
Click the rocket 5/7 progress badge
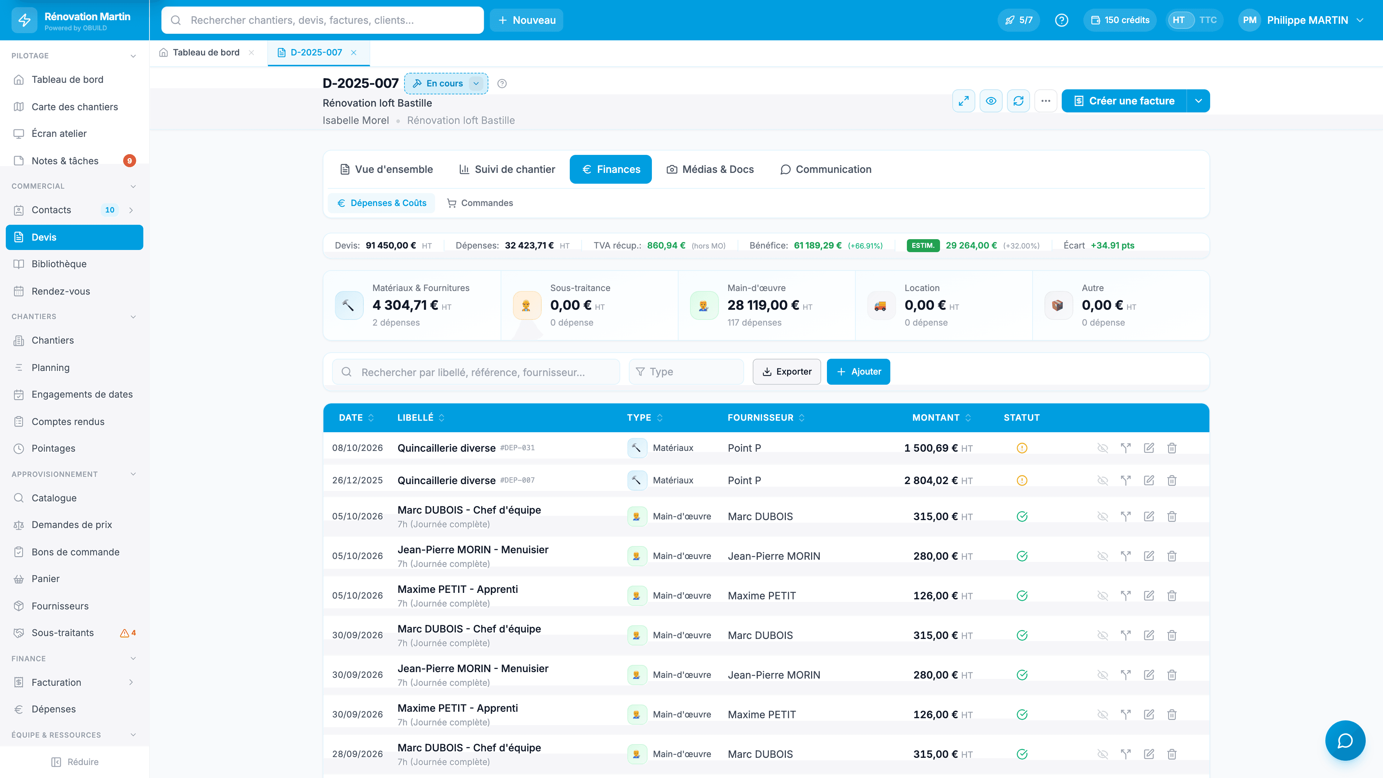point(1019,20)
